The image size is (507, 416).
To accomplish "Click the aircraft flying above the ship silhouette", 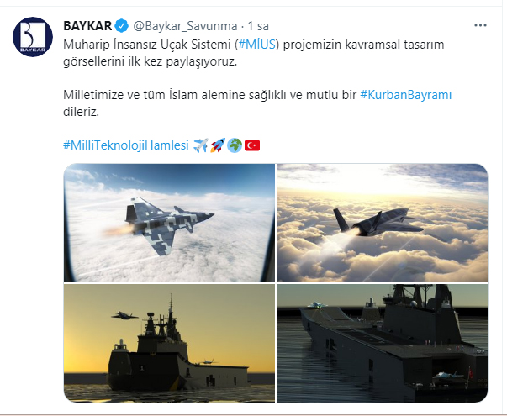I will 124,315.
